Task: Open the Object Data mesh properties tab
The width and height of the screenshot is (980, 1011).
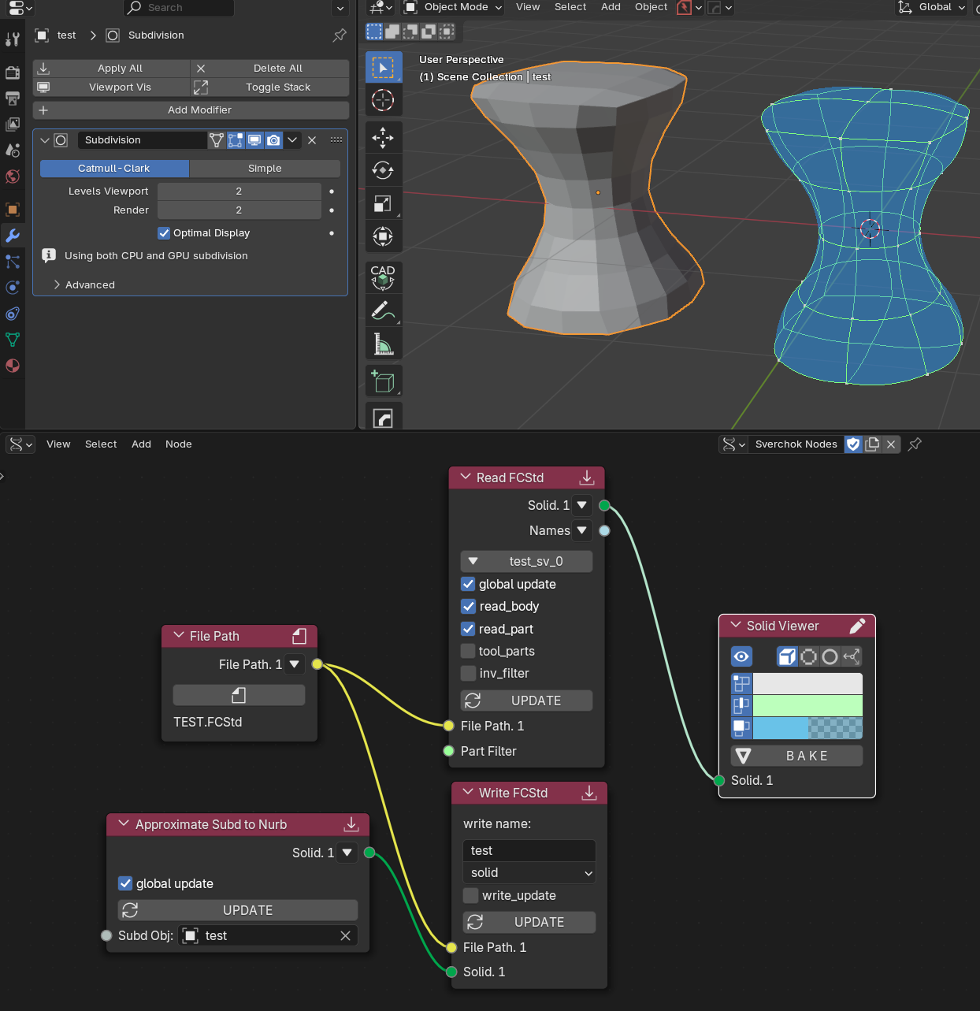Action: pos(13,340)
